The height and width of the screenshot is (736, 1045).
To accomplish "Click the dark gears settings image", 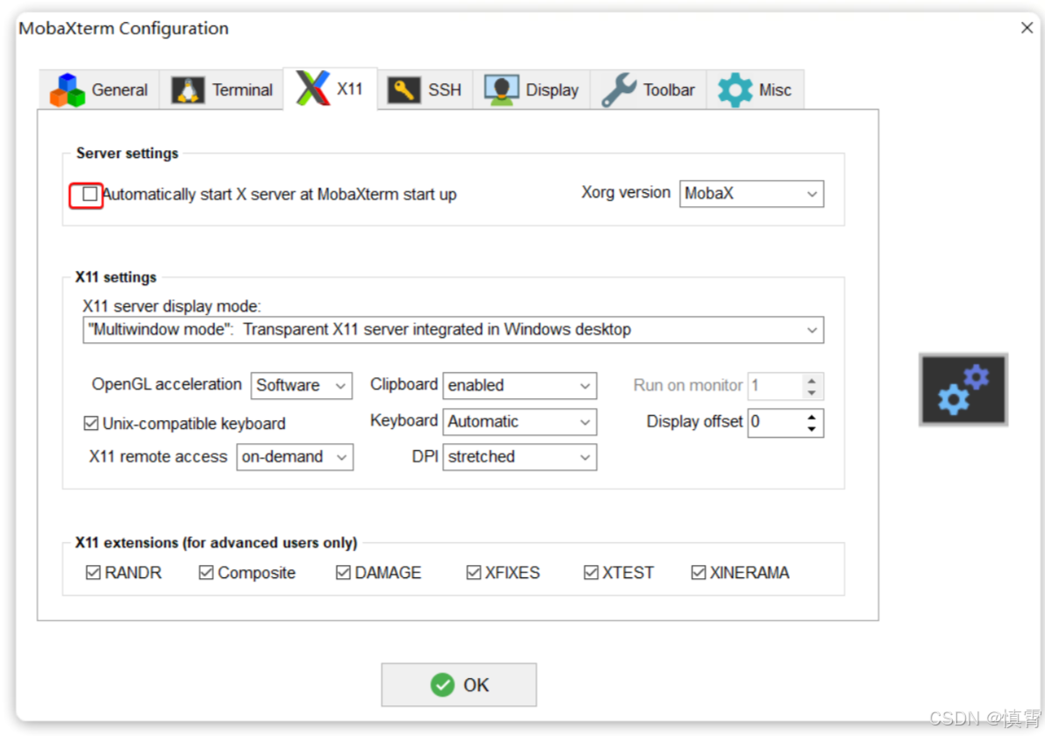I will (963, 389).
